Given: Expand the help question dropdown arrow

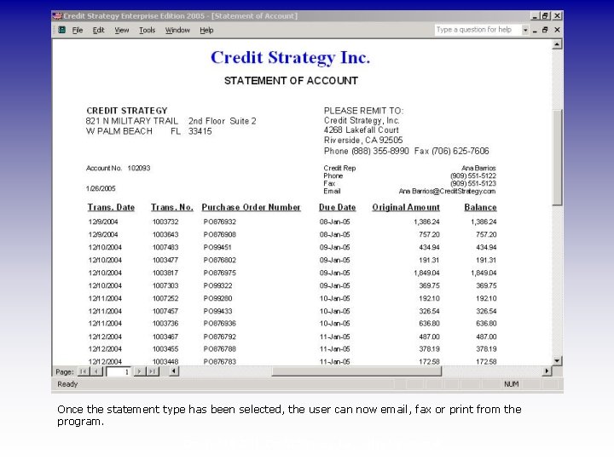Looking at the screenshot, I should tap(525, 30).
